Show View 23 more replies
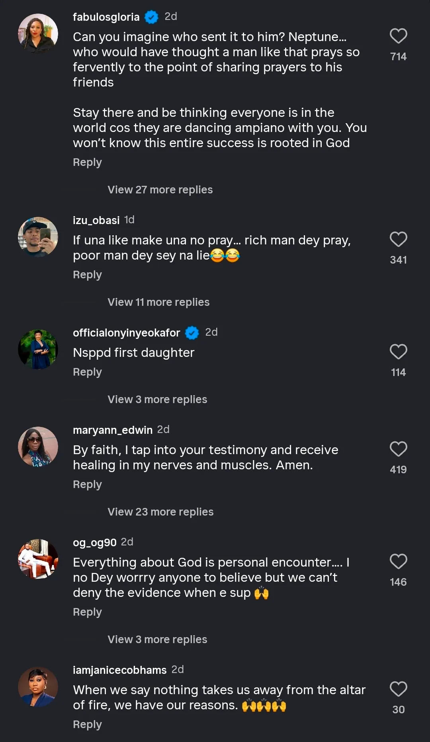This screenshot has width=430, height=742. (160, 512)
